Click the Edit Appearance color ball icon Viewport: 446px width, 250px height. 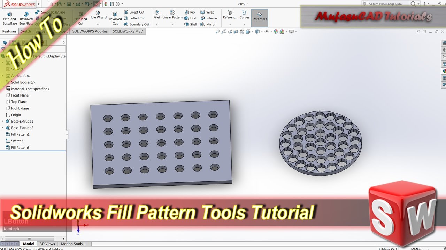276,32
